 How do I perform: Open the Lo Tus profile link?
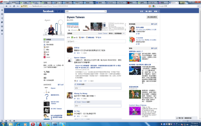77,111
